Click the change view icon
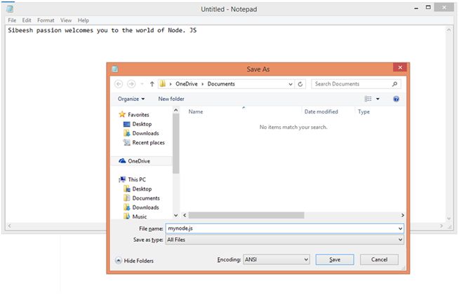This screenshot has width=459, height=295. (x=368, y=99)
